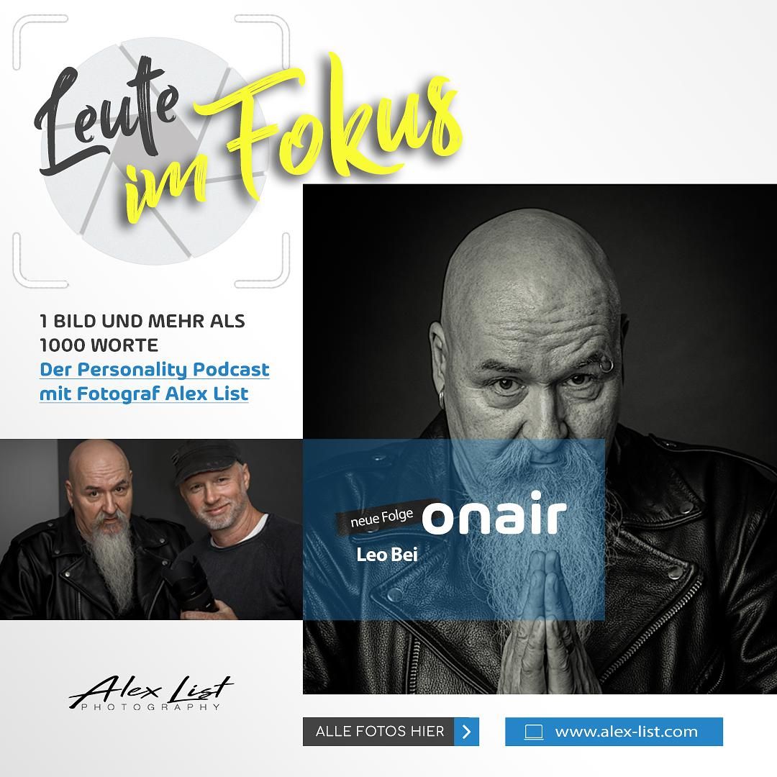Click the blue translucent overlay banner
This screenshot has height=777, width=777.
(x=453, y=530)
